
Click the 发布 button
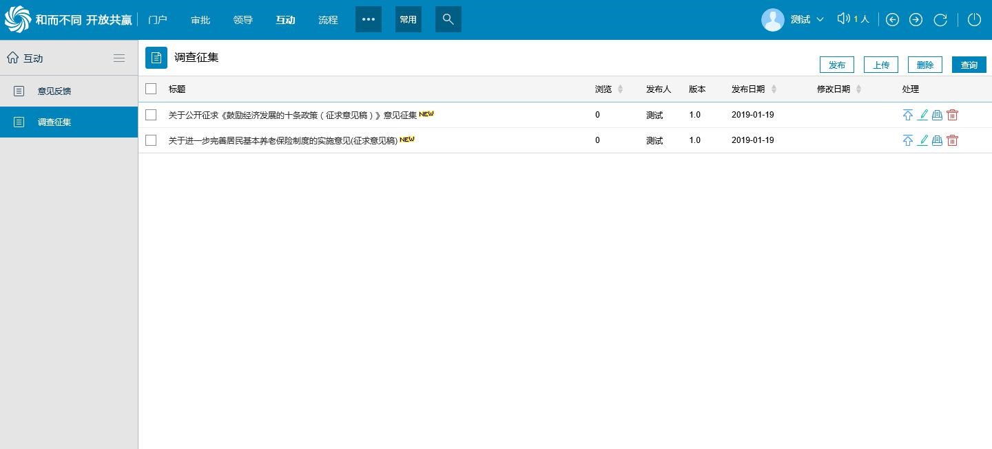coord(836,65)
